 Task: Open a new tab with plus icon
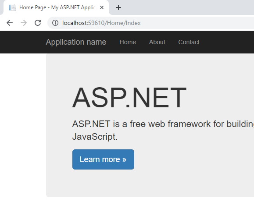(x=118, y=7)
